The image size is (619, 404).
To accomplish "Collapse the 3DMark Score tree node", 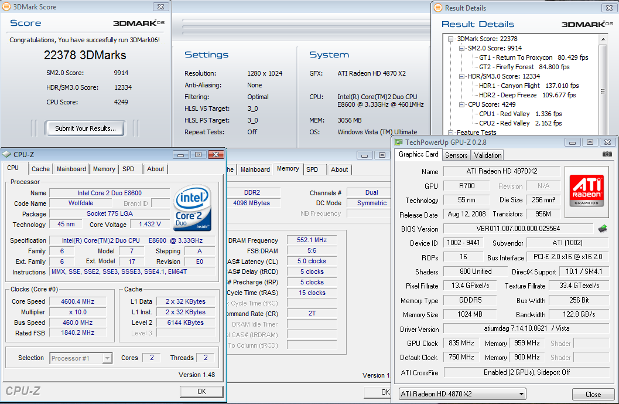I will coord(451,39).
